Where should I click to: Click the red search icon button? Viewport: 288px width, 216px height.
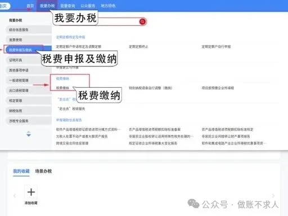tap(142, 22)
